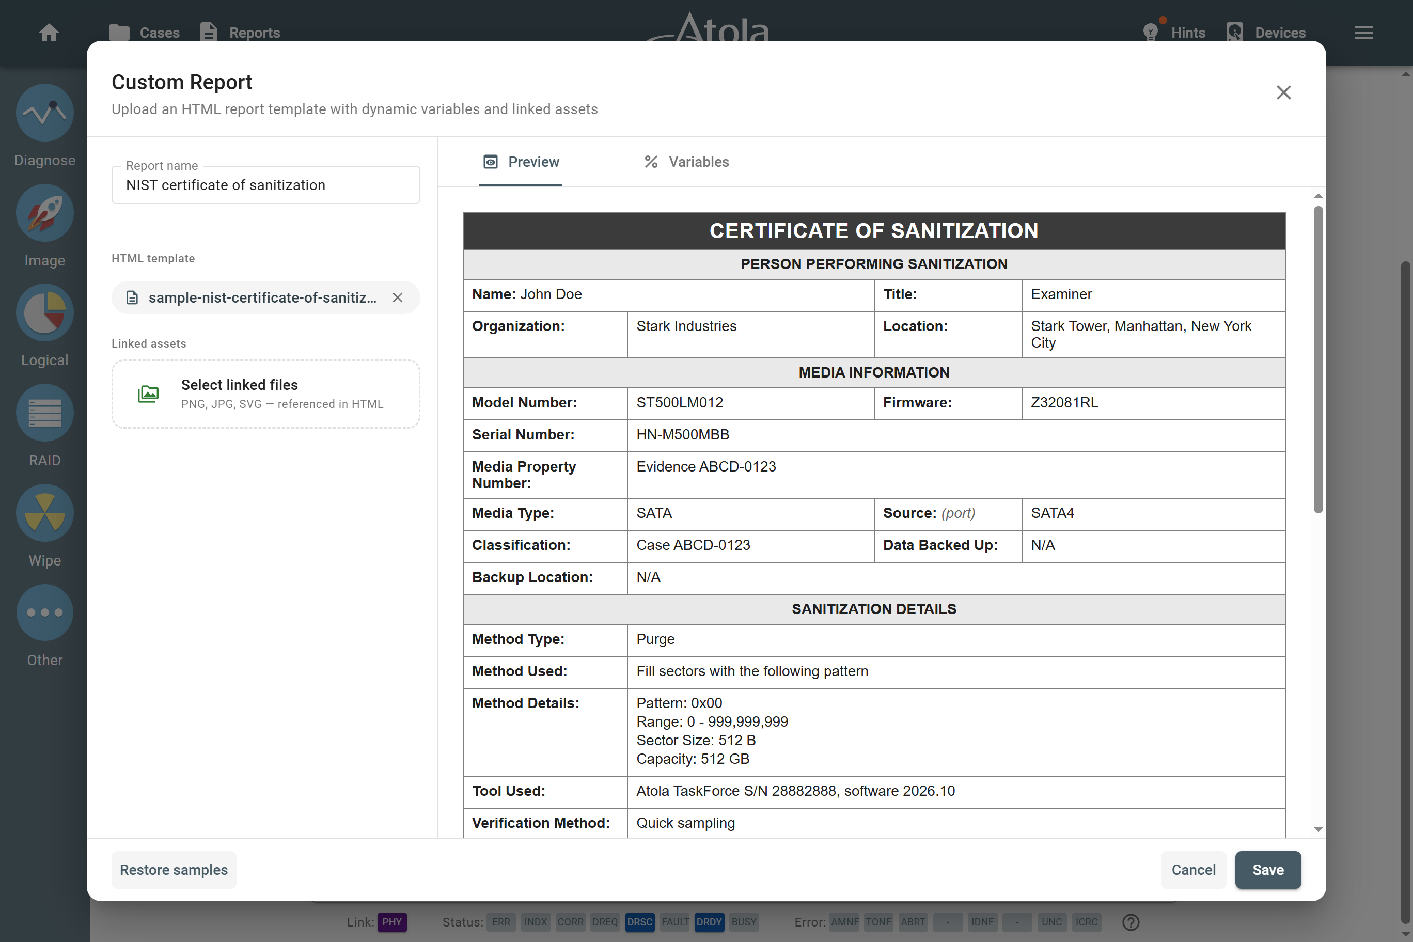
Task: Click the 'Quick sampling' cell
Action: [956, 823]
